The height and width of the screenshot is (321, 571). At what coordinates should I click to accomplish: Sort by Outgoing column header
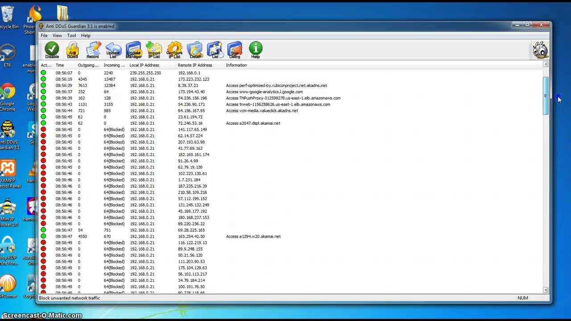click(x=88, y=65)
